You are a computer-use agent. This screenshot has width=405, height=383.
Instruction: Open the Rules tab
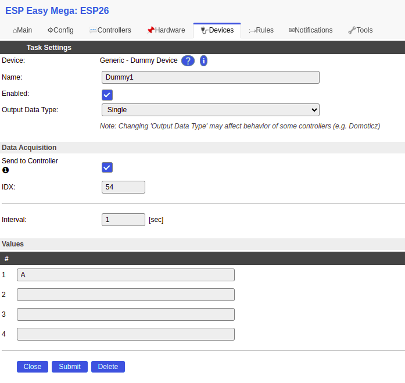click(x=261, y=30)
